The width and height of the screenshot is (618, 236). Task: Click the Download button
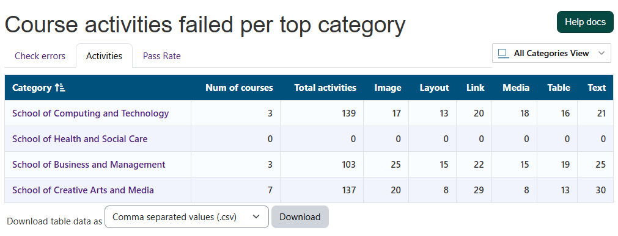(300, 216)
